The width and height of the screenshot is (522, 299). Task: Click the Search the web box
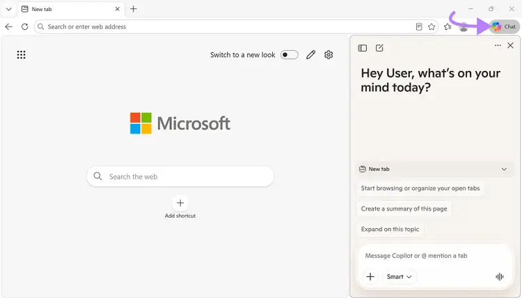tap(180, 177)
